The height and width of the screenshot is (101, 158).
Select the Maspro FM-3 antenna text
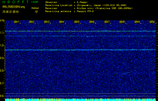pyautogui.click(x=85, y=11)
